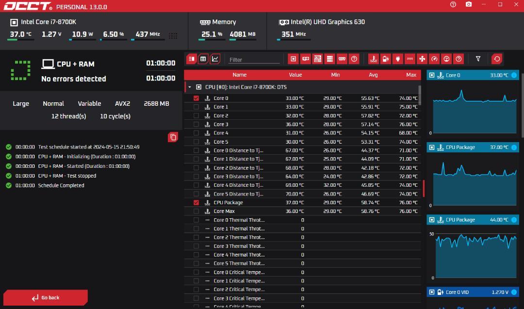
Task: Click into the Filter text field
Action: (x=254, y=60)
